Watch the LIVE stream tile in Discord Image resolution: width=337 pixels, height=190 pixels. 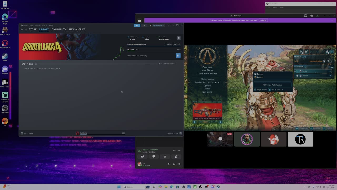point(220,139)
